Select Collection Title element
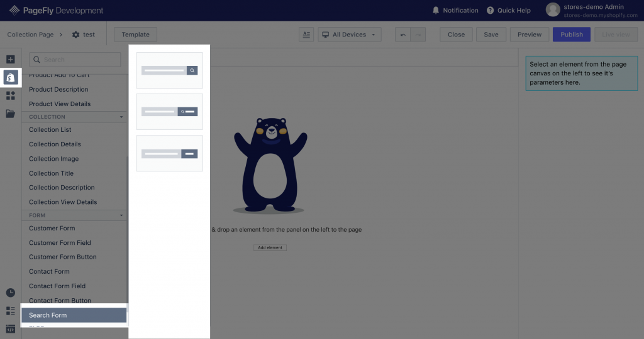 pos(52,173)
